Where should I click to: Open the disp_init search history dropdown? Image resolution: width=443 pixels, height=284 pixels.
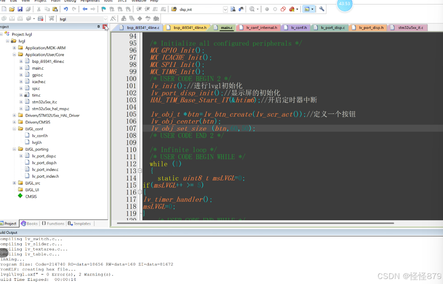(225, 9)
